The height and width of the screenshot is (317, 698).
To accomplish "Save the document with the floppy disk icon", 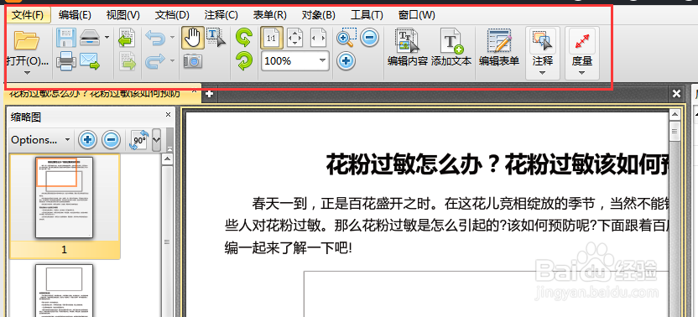I will coord(66,38).
